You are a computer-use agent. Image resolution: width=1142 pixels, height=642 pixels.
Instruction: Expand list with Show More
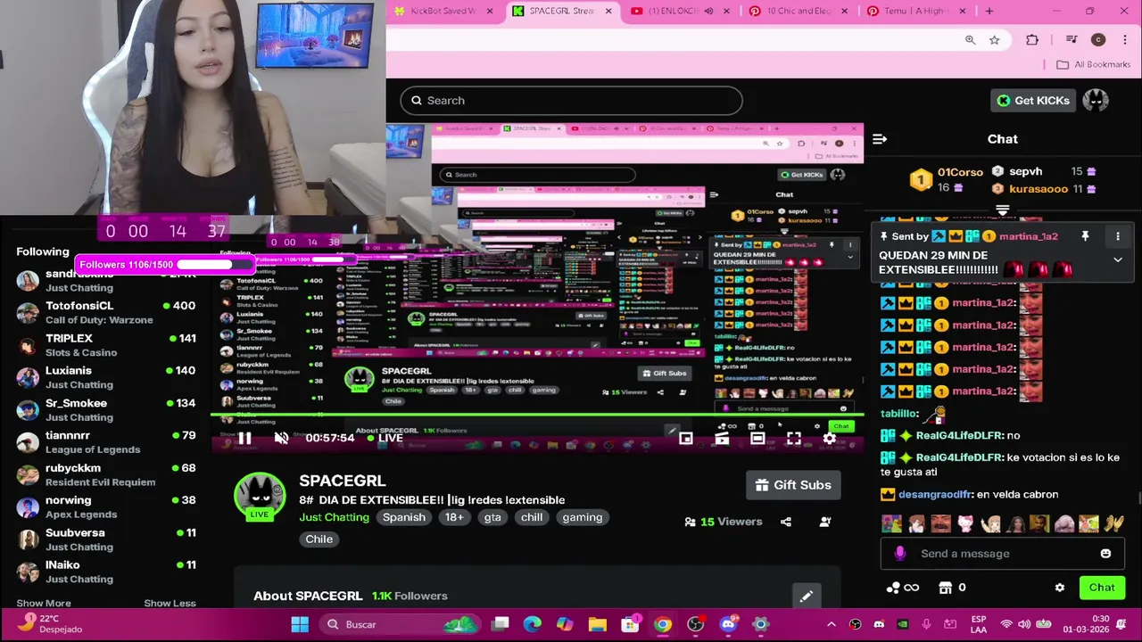tap(43, 603)
